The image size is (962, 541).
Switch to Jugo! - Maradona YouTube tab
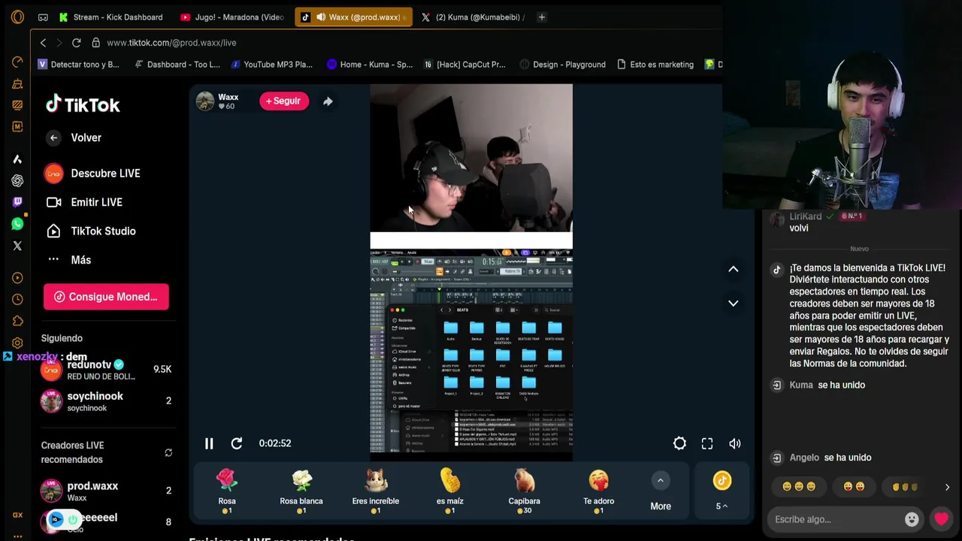[234, 17]
